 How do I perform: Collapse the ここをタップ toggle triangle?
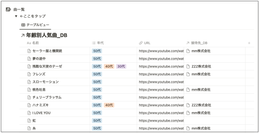[x=16, y=16]
